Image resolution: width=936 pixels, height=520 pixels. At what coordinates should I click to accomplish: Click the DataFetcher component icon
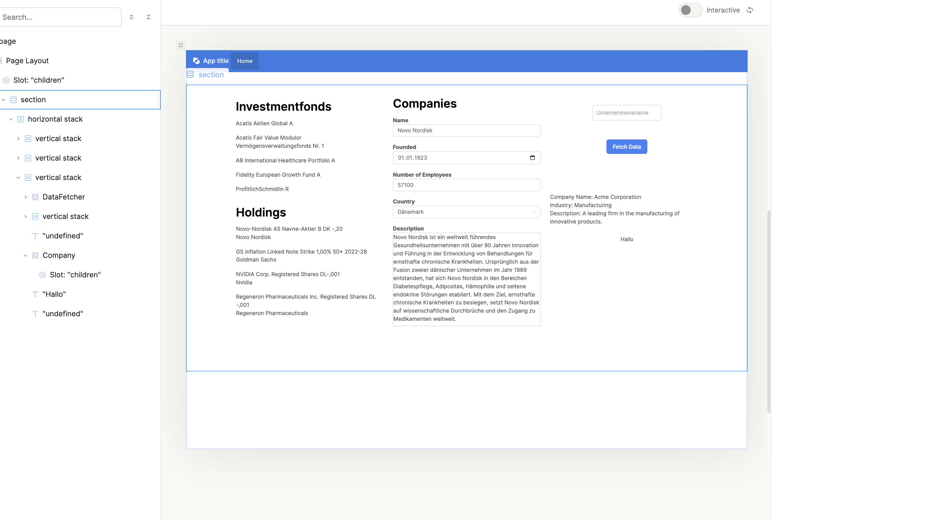pyautogui.click(x=35, y=197)
